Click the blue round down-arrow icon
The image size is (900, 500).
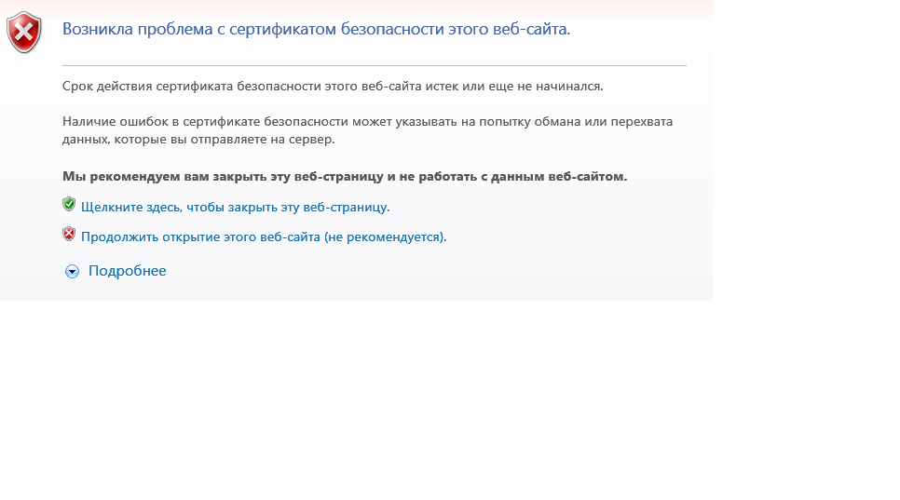(73, 272)
